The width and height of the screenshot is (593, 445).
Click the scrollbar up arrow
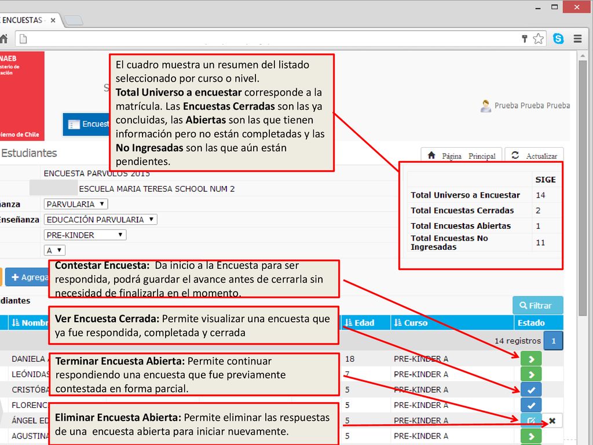[583, 56]
